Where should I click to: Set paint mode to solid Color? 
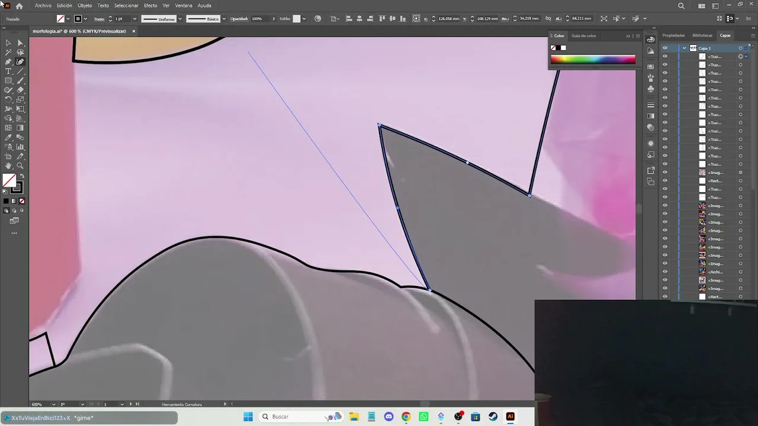(x=7, y=201)
